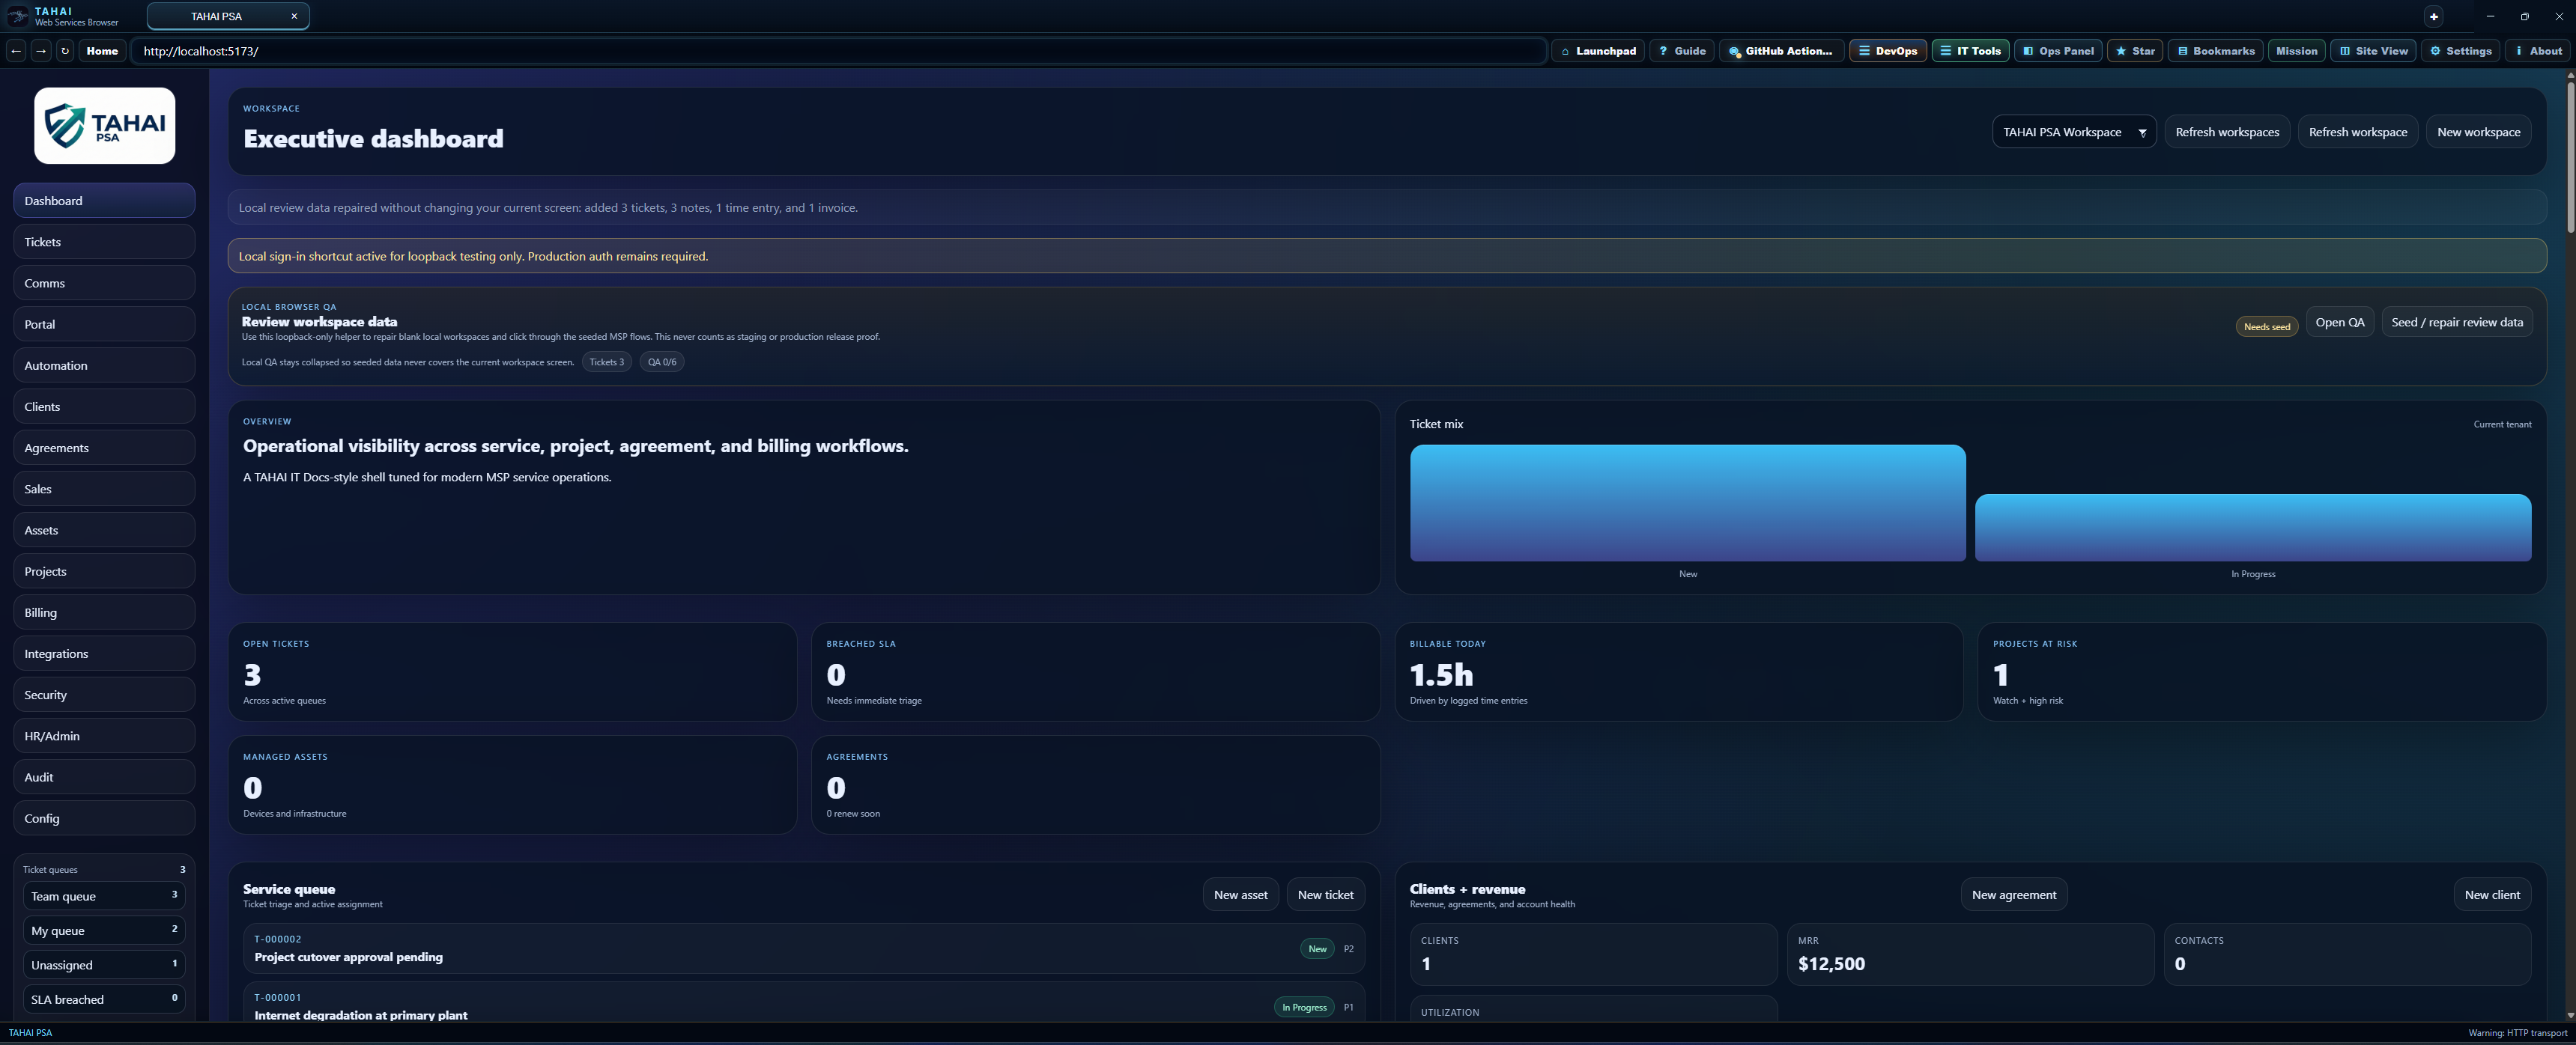Switch to Site View
Screen dimensions: 2576x1045
pyautogui.click(x=2373, y=51)
